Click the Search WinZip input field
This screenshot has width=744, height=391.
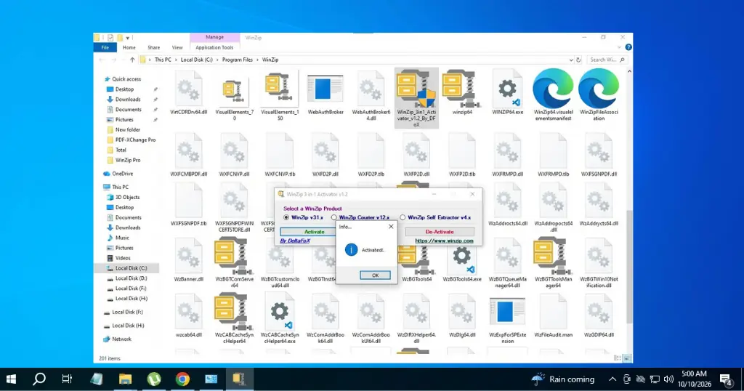607,60
